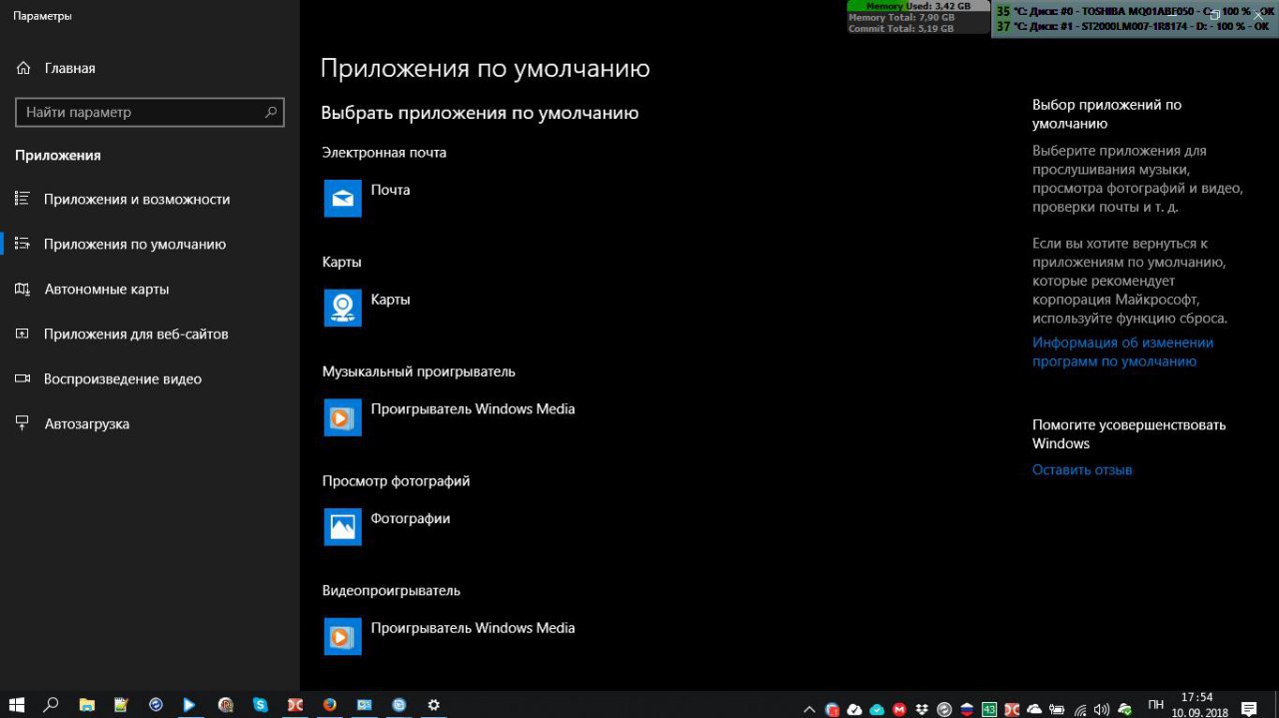Click the Russian flag tray icon
1279x718 pixels.
click(x=966, y=709)
